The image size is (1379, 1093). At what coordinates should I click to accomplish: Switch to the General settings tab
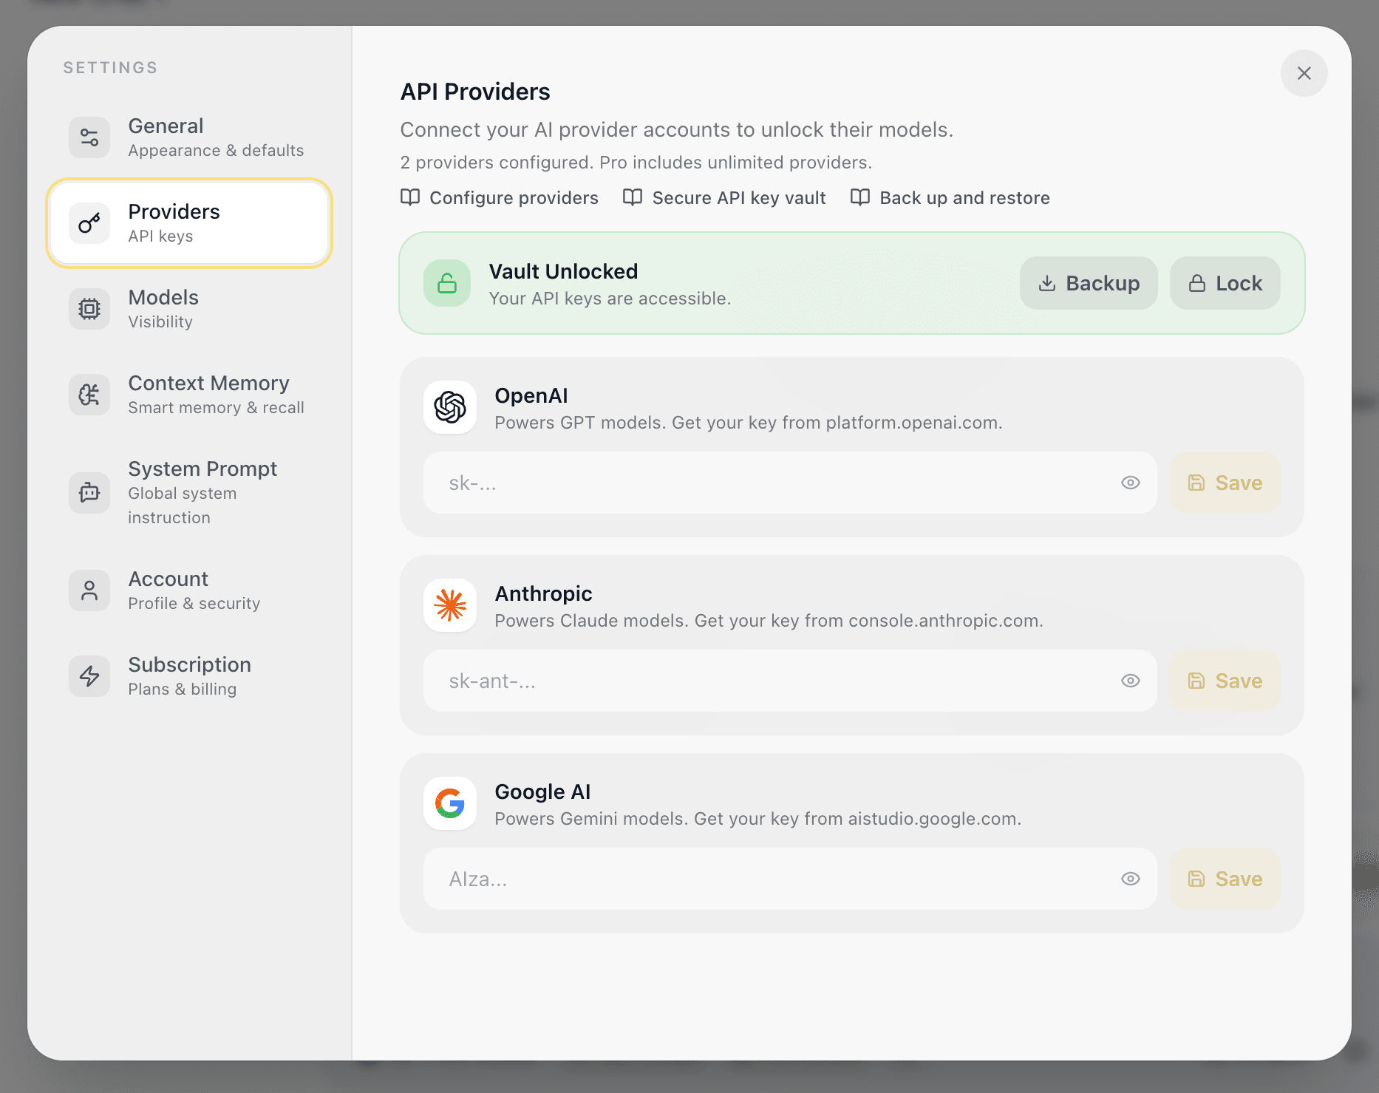[189, 137]
